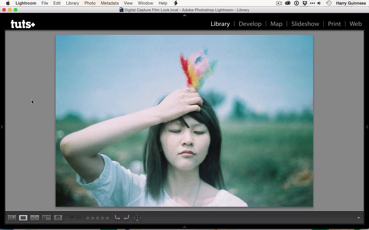Switch to the Web module
The height and width of the screenshot is (230, 369).
coord(356,24)
